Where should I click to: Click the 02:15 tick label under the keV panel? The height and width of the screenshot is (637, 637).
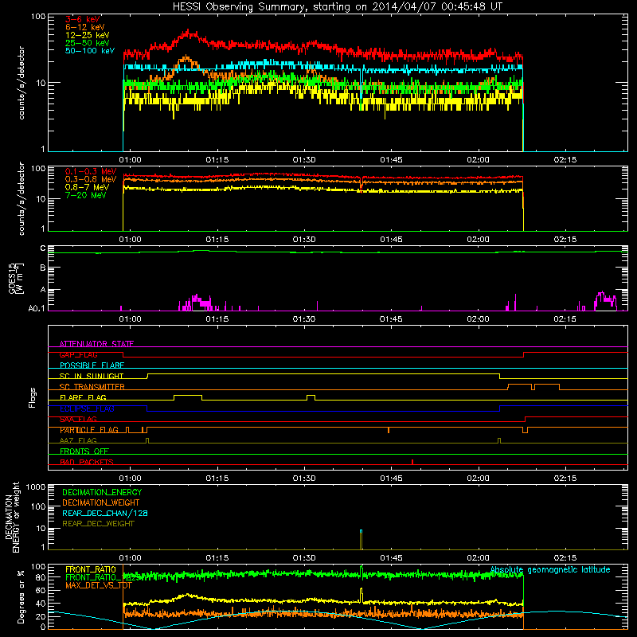tap(565, 160)
